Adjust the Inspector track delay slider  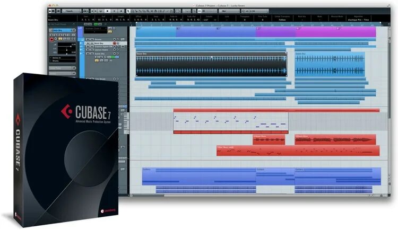(x=67, y=52)
